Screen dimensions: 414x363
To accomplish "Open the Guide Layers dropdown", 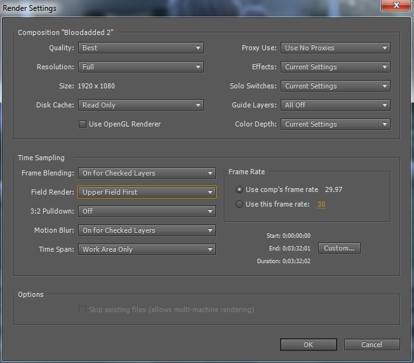I will [335, 105].
